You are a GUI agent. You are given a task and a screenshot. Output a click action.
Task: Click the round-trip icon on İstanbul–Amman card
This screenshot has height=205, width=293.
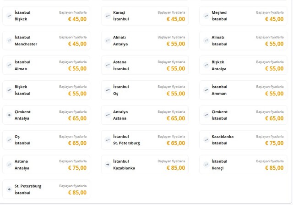pos(206,90)
